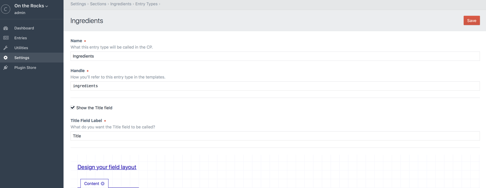486x188 pixels.
Task: Click the Plugin Store plug icon
Action: pos(6,68)
